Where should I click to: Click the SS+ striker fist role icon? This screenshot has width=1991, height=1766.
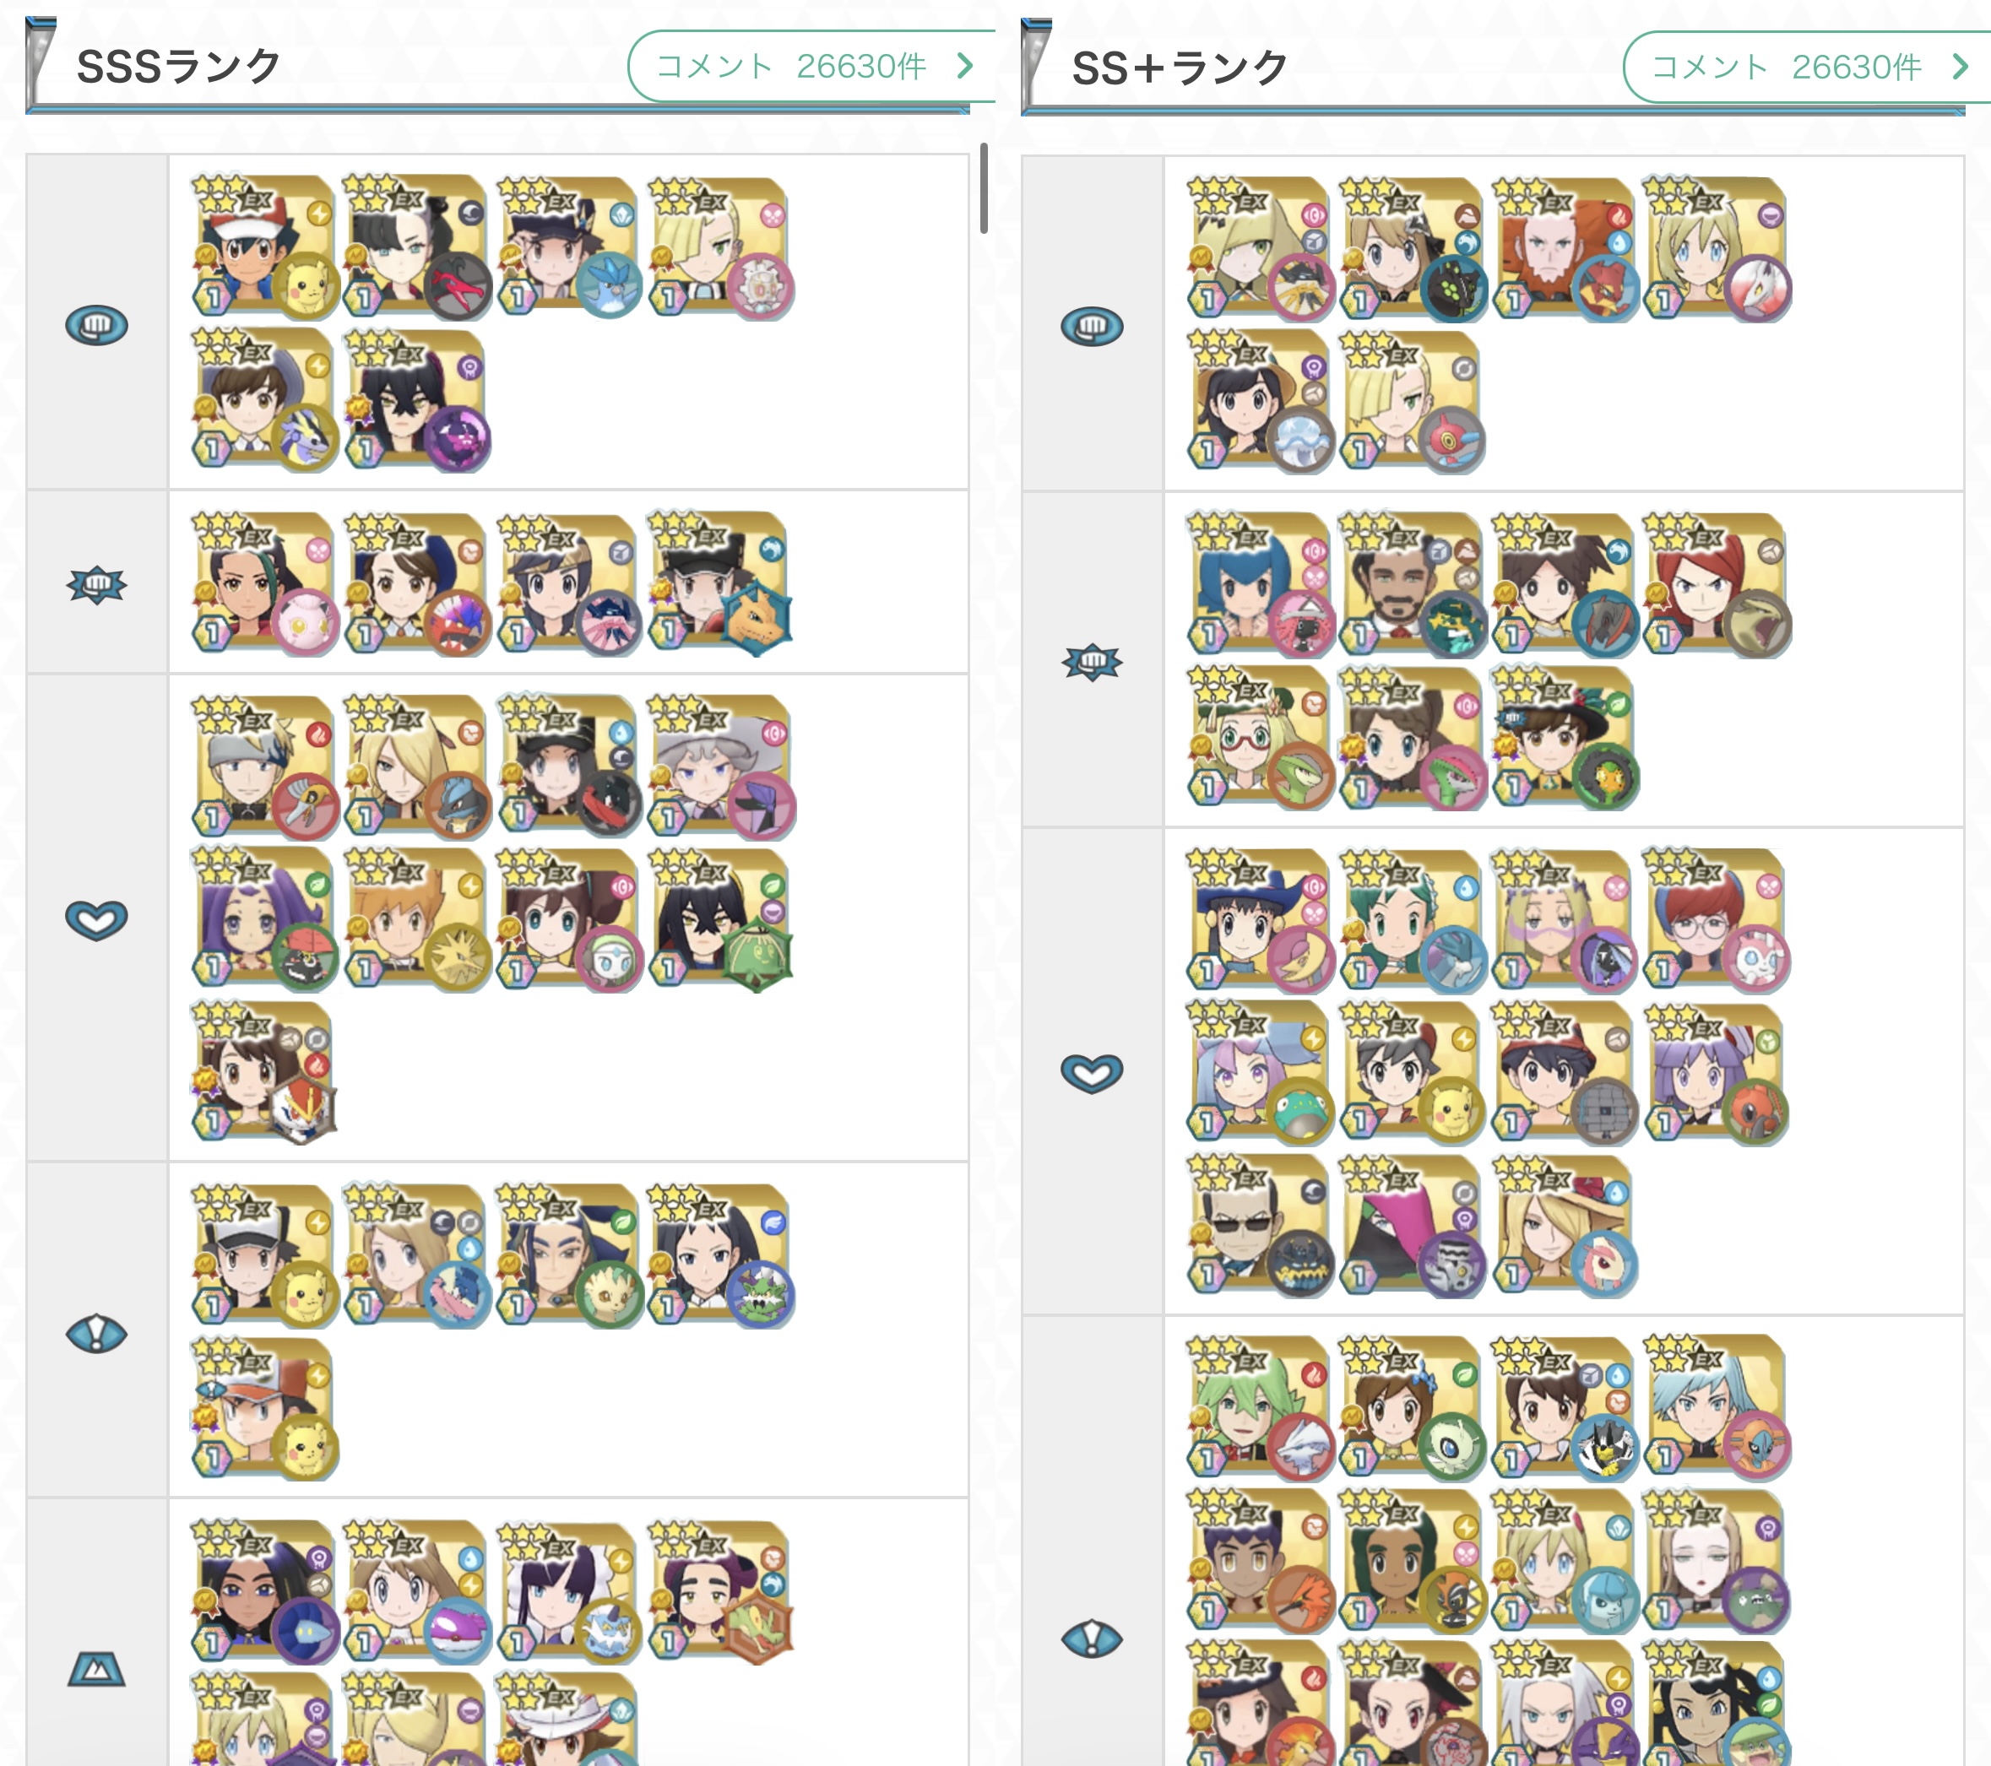[x=1092, y=325]
